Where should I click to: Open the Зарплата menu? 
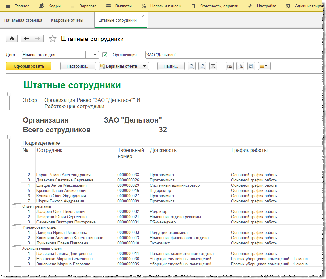83,6
